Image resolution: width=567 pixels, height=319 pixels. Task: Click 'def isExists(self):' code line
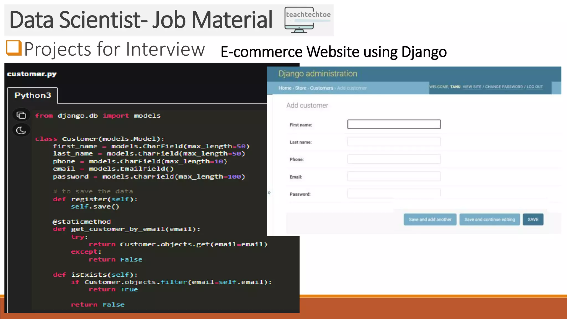pos(95,275)
